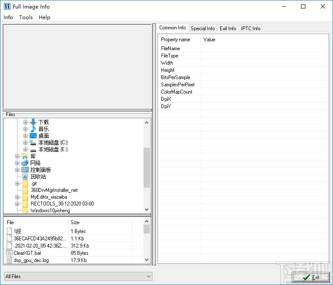Viewport: 333px width, 285px height.
Task: Click the 桌面 desktop icon
Action: pyautogui.click(x=33, y=136)
